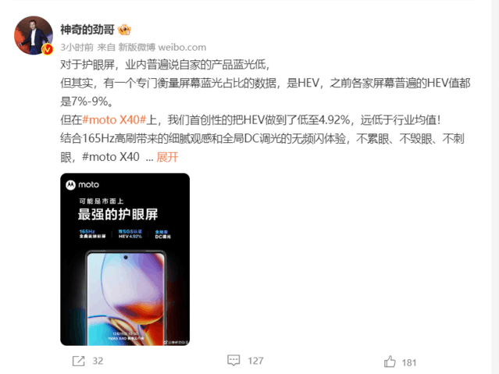Viewport: 499px width, 374px height.
Task: Open comments via the speech bubble icon
Action: (x=233, y=360)
